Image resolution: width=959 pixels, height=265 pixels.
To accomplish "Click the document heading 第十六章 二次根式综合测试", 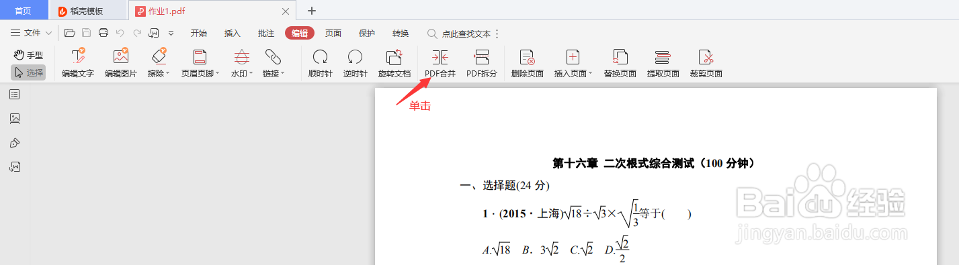I will (654, 163).
